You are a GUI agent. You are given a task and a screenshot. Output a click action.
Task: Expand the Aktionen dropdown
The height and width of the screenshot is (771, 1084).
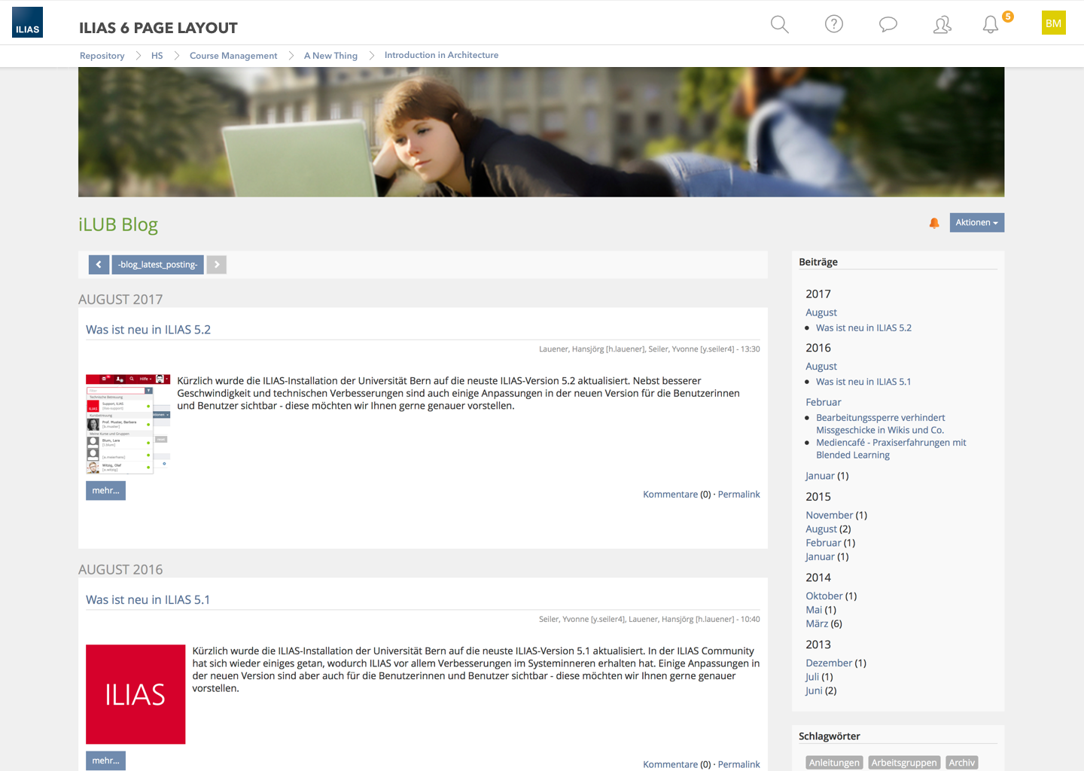click(976, 223)
